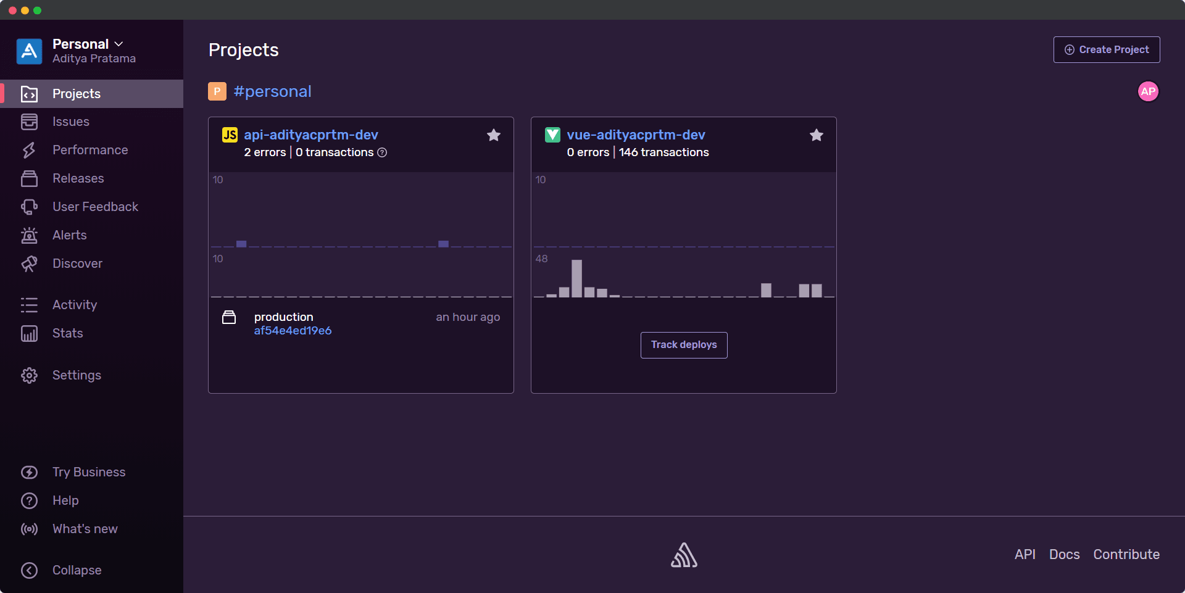Click the Discover telescope icon
This screenshot has width=1185, height=593.
pos(29,263)
